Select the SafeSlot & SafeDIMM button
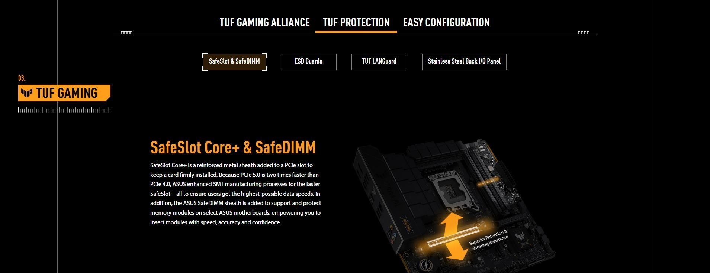 point(234,62)
